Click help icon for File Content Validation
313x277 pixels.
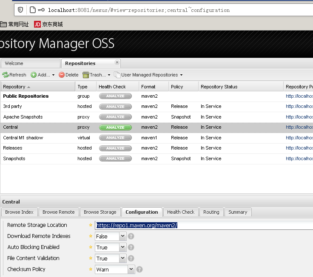[x=131, y=258]
